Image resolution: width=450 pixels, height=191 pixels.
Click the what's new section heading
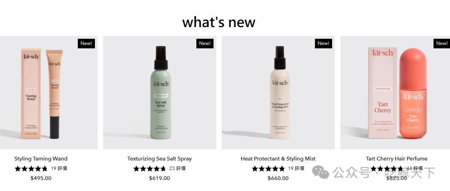tap(219, 22)
